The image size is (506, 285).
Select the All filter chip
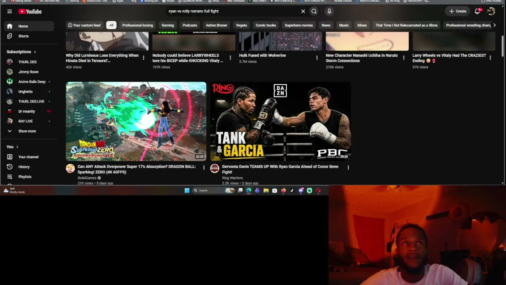pos(111,25)
